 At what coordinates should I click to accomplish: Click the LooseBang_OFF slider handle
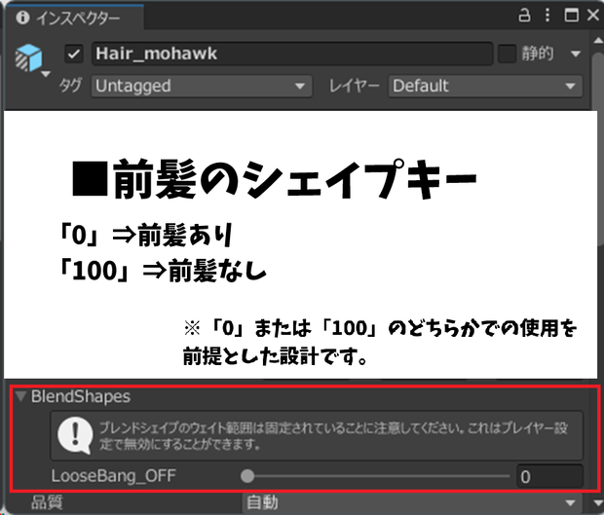[x=247, y=476]
